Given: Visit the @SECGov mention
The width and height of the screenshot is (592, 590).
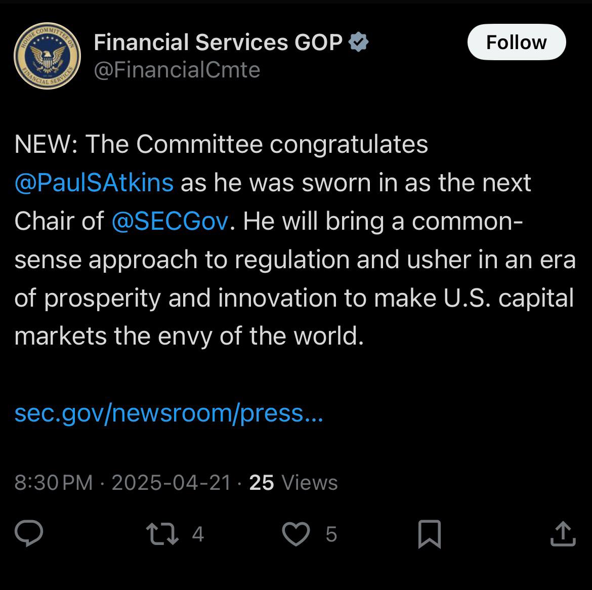Looking at the screenshot, I should [171, 221].
